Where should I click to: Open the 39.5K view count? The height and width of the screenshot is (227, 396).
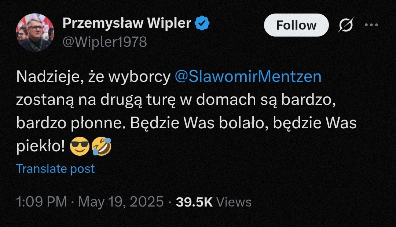click(194, 202)
